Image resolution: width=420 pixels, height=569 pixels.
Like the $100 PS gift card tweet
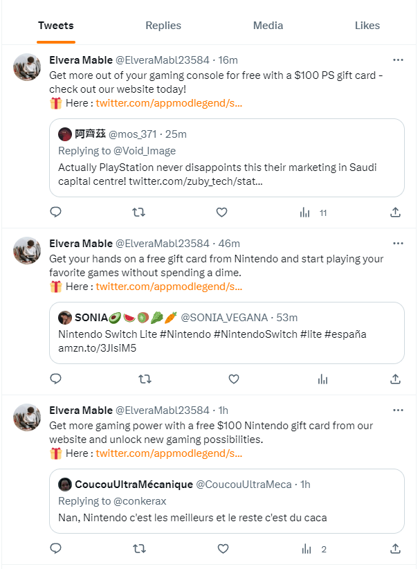[221, 213]
